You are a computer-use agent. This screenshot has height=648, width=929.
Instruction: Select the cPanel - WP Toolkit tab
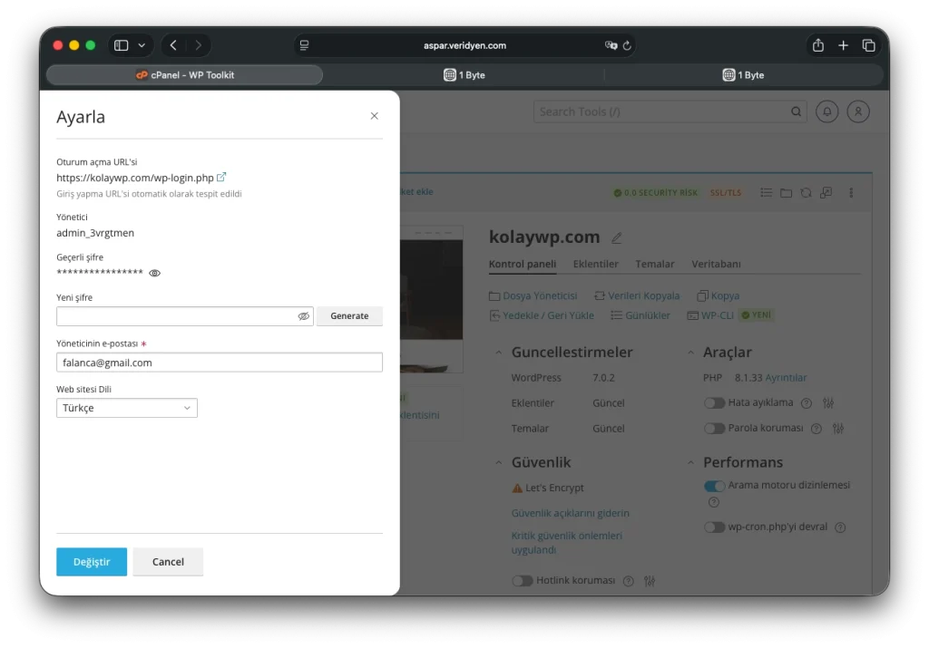coord(185,75)
